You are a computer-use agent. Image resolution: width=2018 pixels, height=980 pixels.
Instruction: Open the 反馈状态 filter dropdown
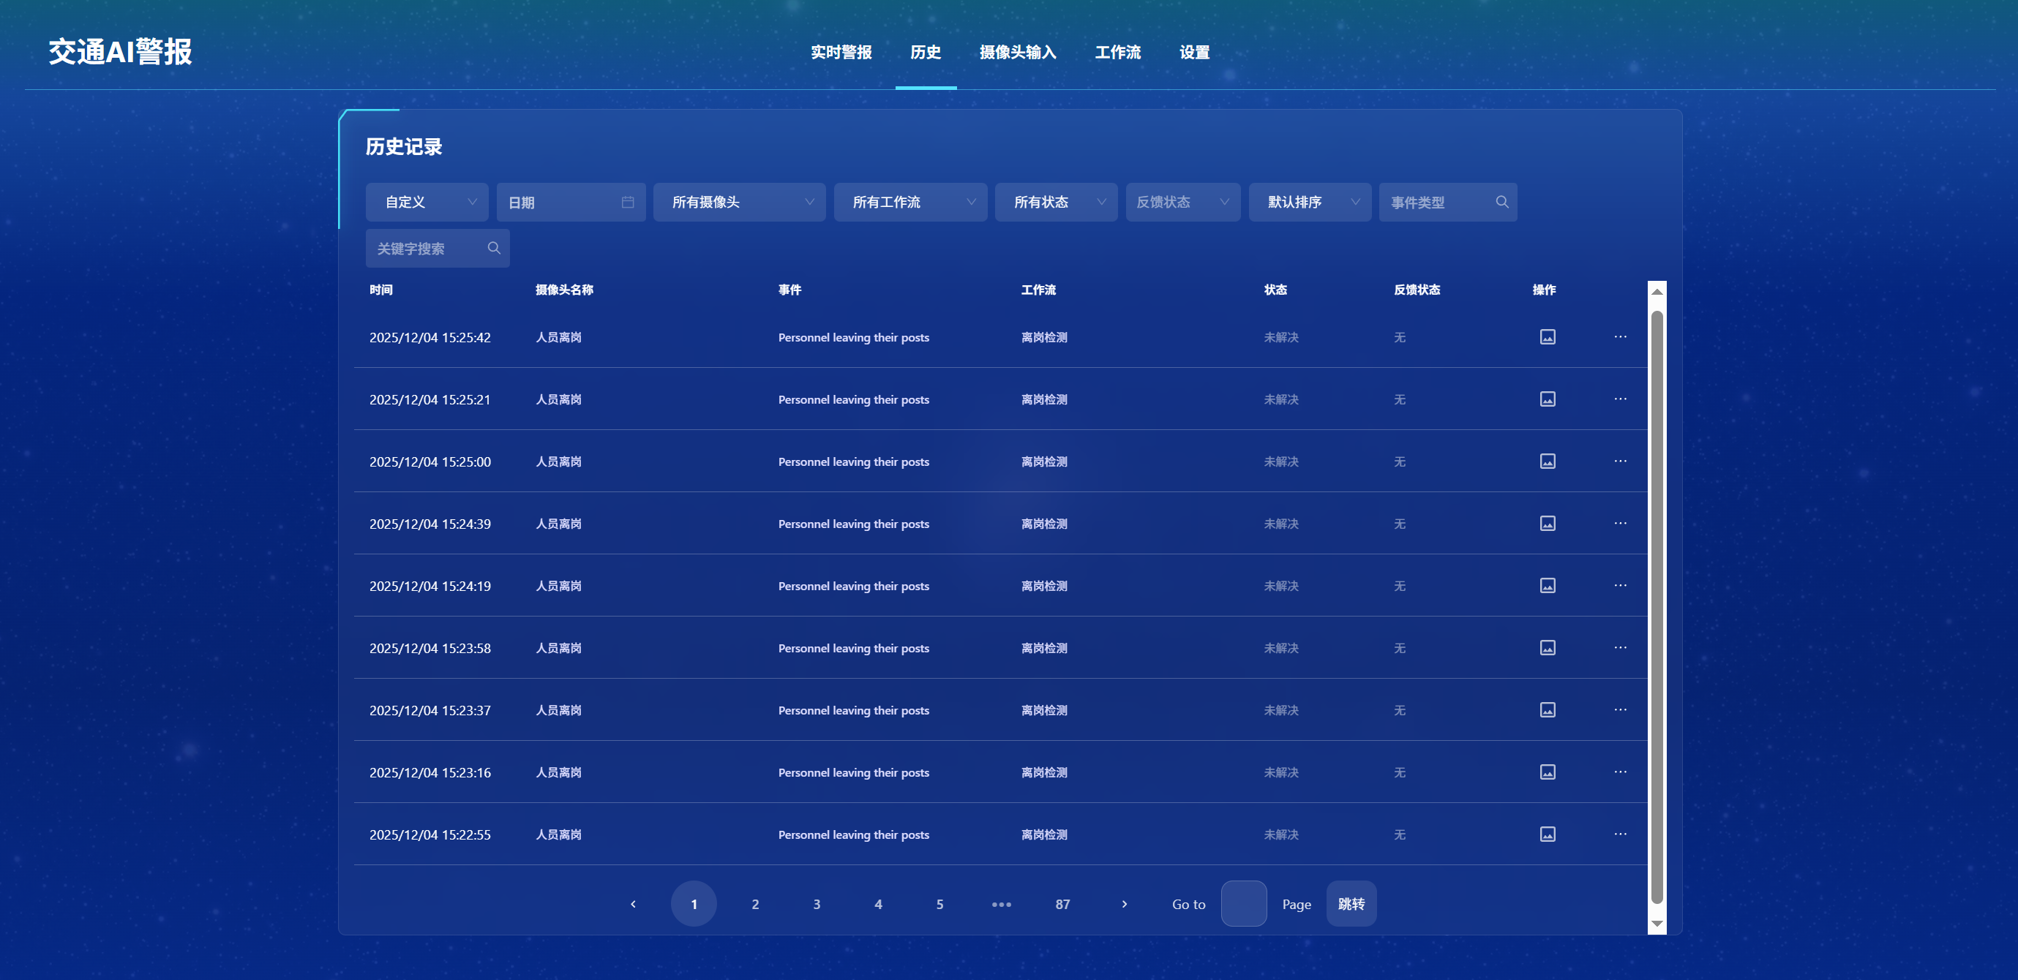[x=1182, y=203]
